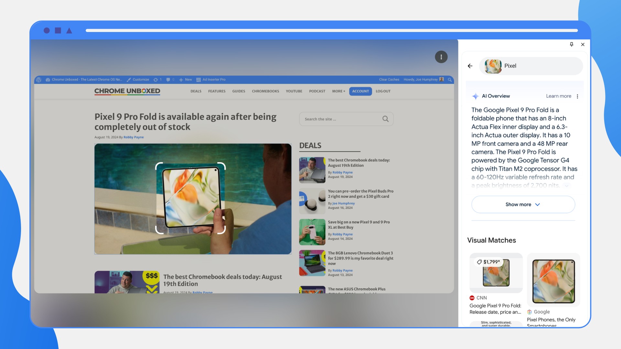621x349 pixels.
Task: Open CNN Google Pixel 9 Pro Fold result
Action: (495, 309)
